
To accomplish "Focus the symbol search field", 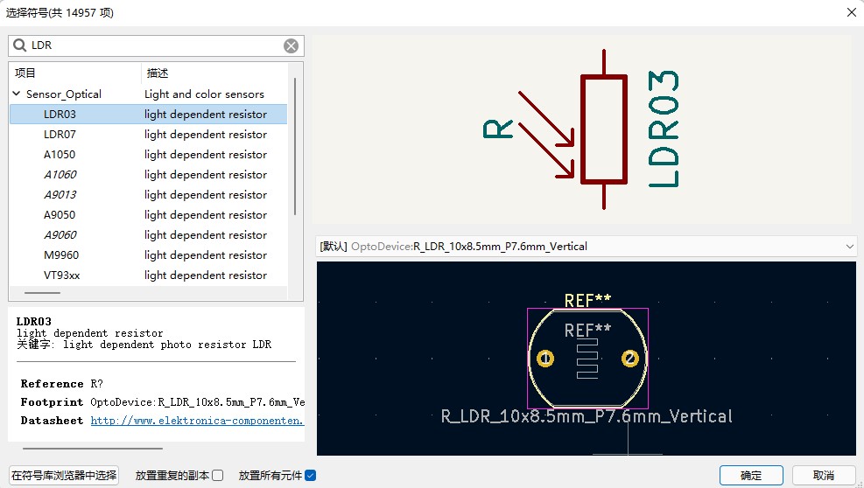I will point(156,45).
